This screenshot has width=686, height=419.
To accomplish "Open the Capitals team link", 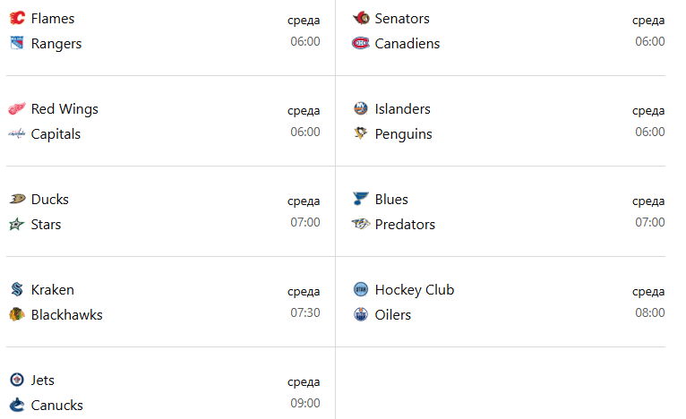I will click(56, 133).
